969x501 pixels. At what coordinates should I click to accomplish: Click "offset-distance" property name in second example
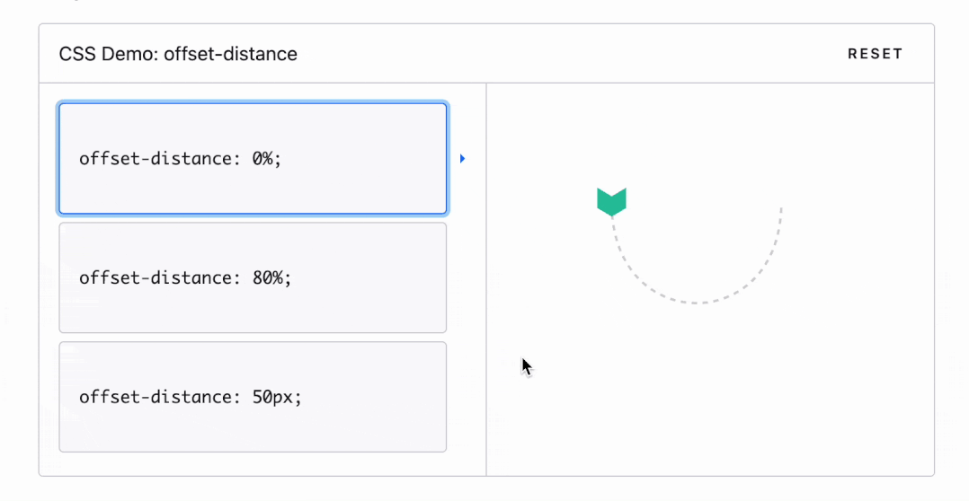[x=155, y=277]
